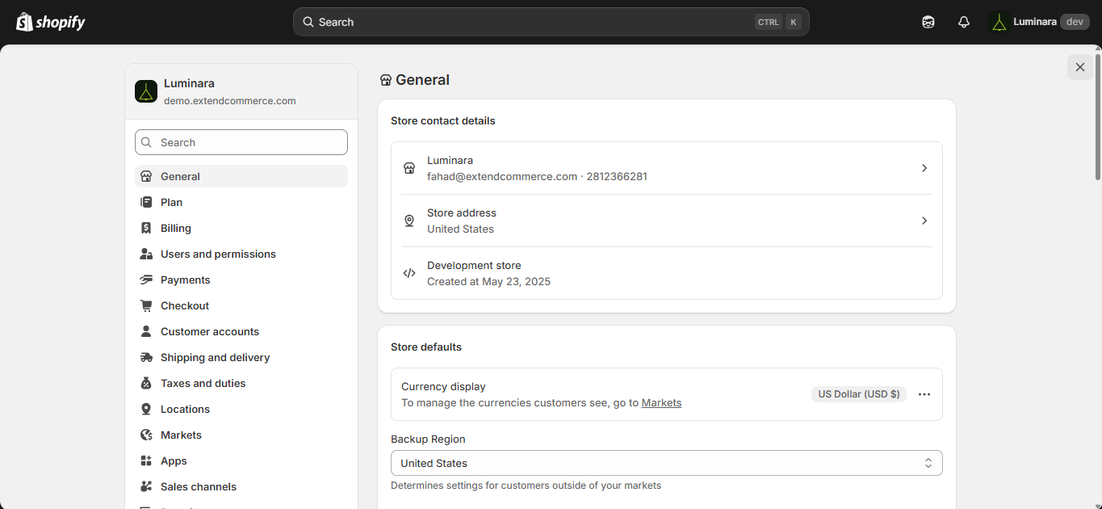Click the Customer accounts person icon
1102x509 pixels.
pyautogui.click(x=146, y=331)
